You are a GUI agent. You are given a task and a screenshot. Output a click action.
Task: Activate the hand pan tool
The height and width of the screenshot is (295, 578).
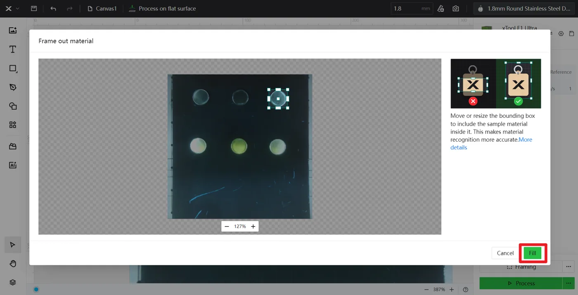[13, 264]
